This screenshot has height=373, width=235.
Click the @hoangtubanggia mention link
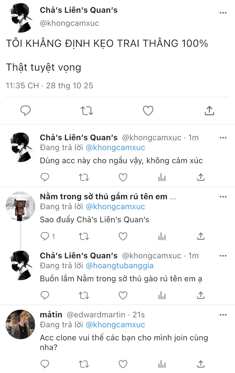[x=119, y=266]
